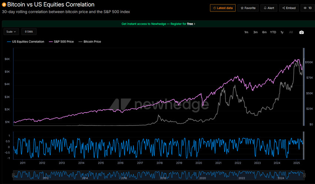Open the 0 SMA selector

pos(29,32)
